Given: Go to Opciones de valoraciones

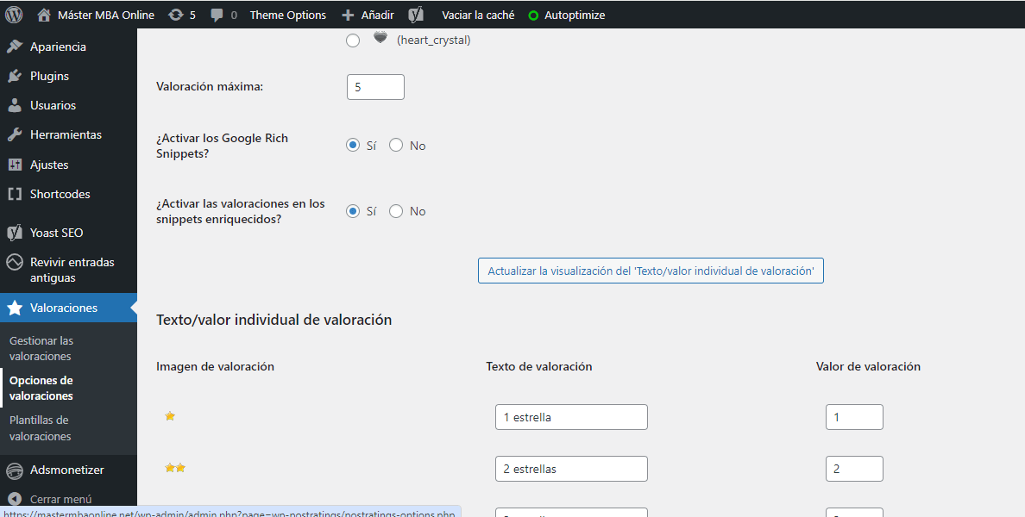Looking at the screenshot, I should tap(41, 388).
